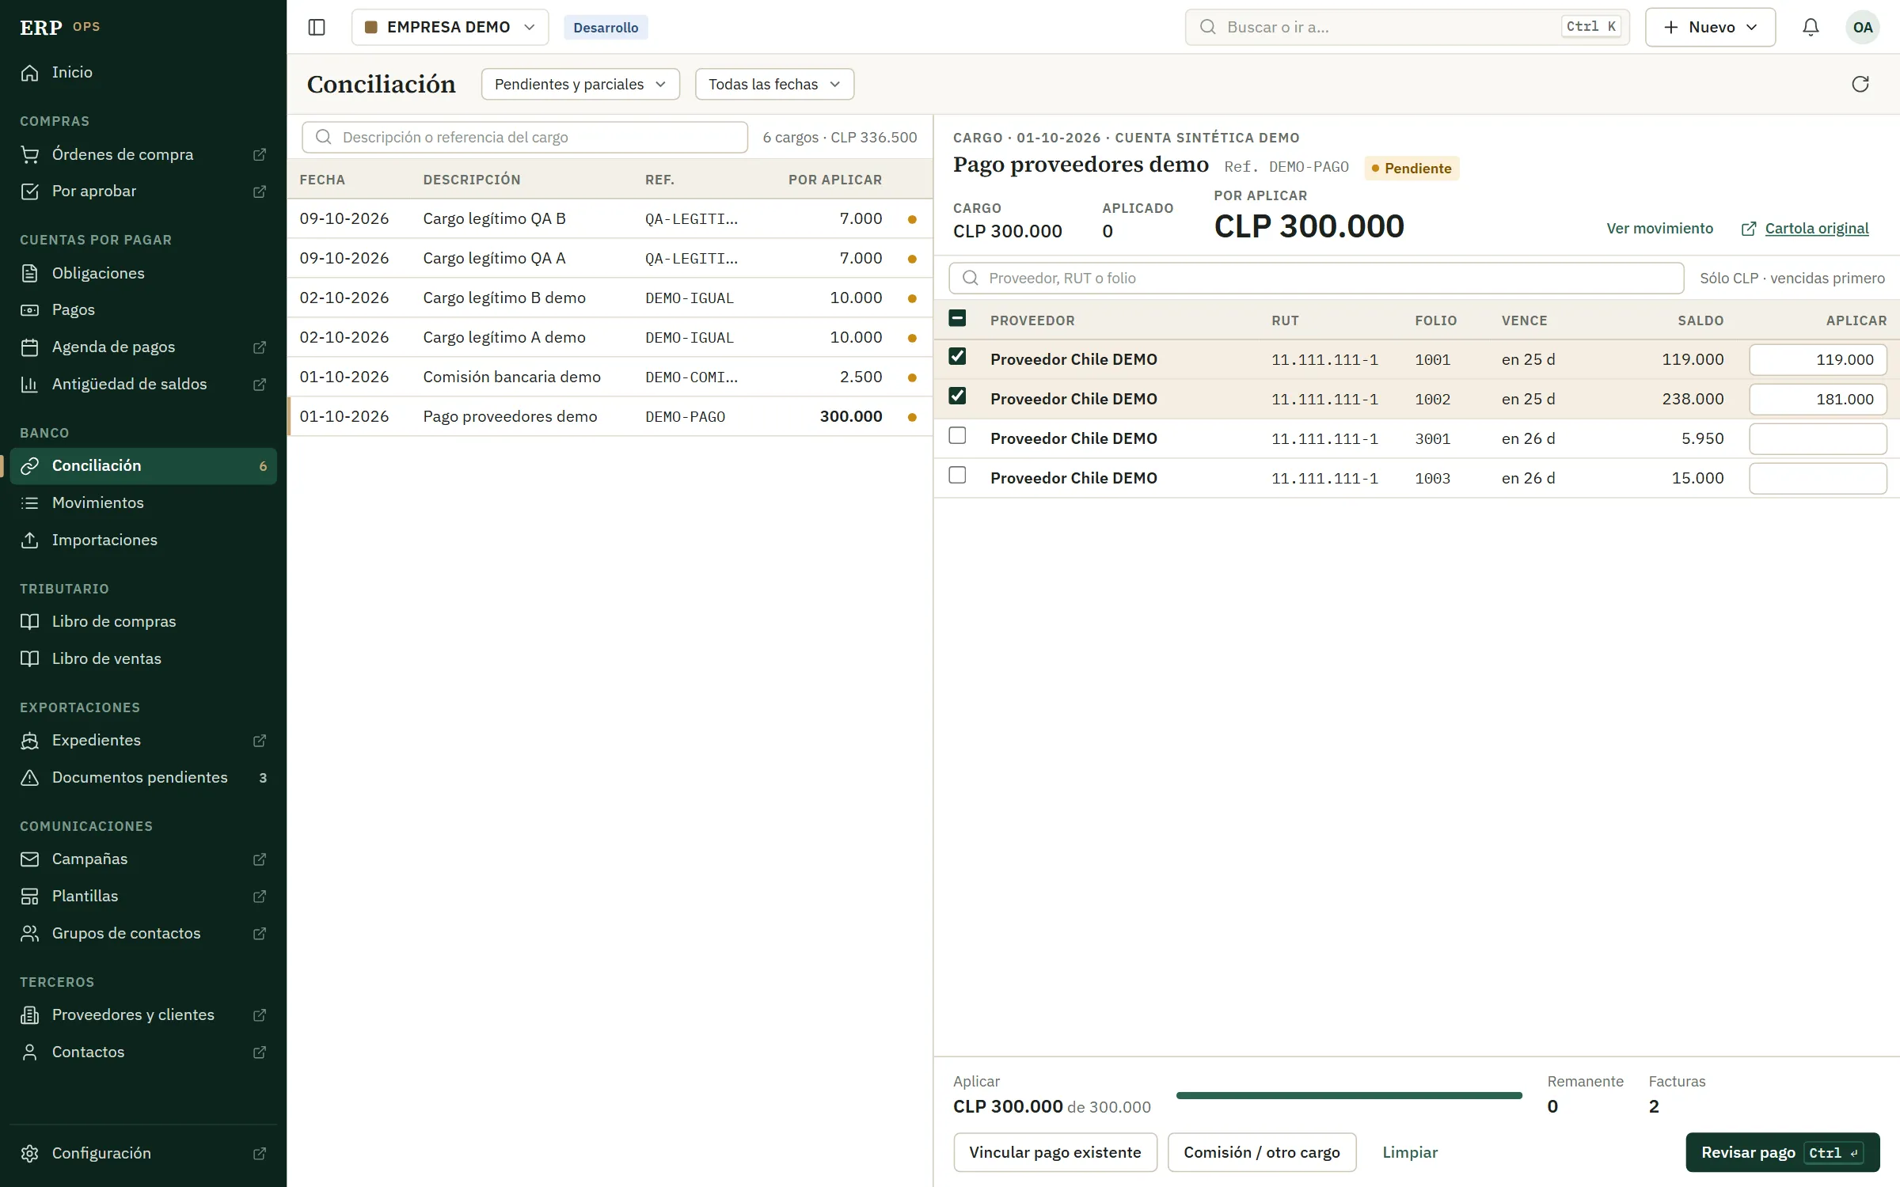Select the Comisión bancaria demo charge row
1900x1187 pixels.
tap(610, 377)
